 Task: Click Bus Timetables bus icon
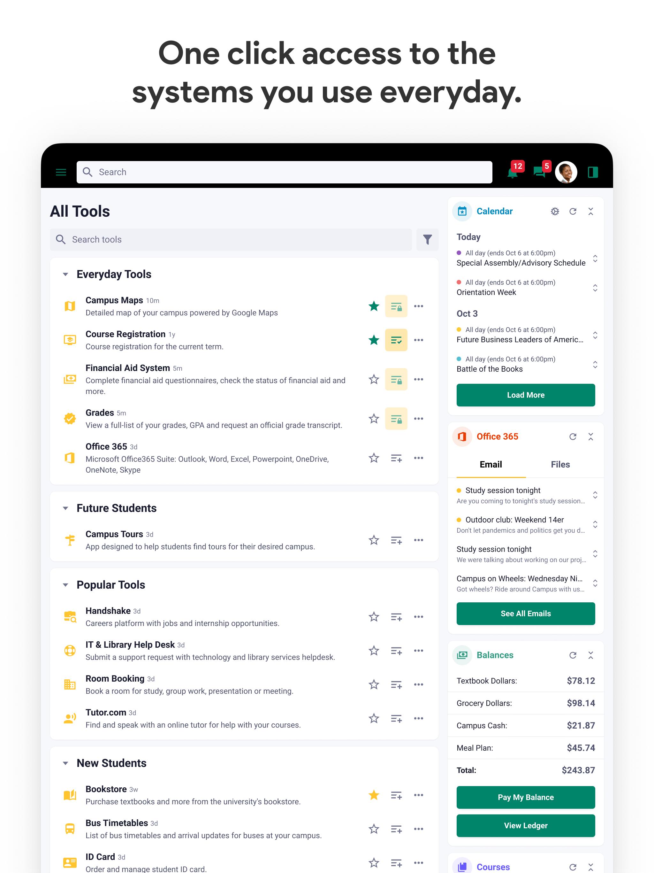click(x=70, y=828)
